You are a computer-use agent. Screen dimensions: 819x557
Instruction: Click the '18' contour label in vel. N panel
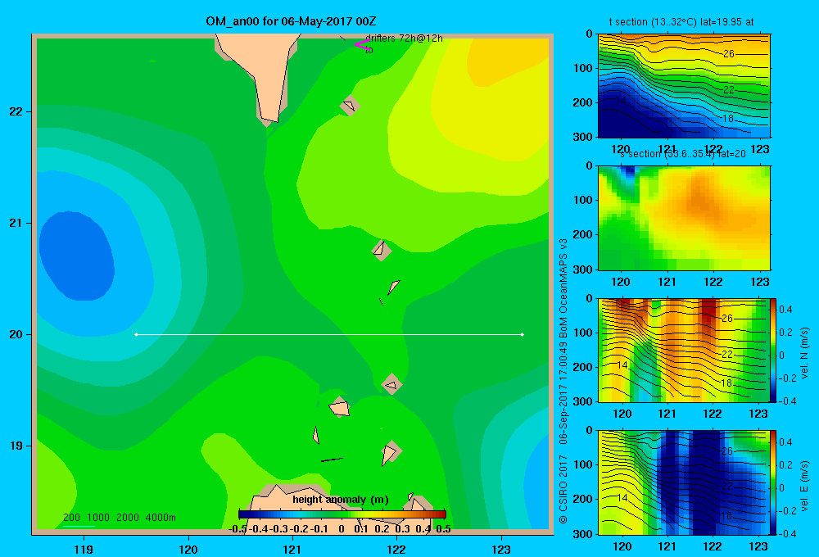[x=726, y=383]
